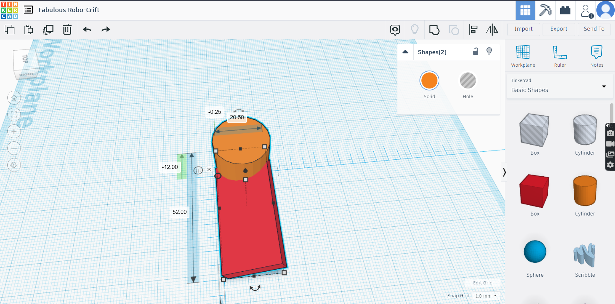Screen dimensions: 615x304
Task: Export the current design
Action: 558,29
